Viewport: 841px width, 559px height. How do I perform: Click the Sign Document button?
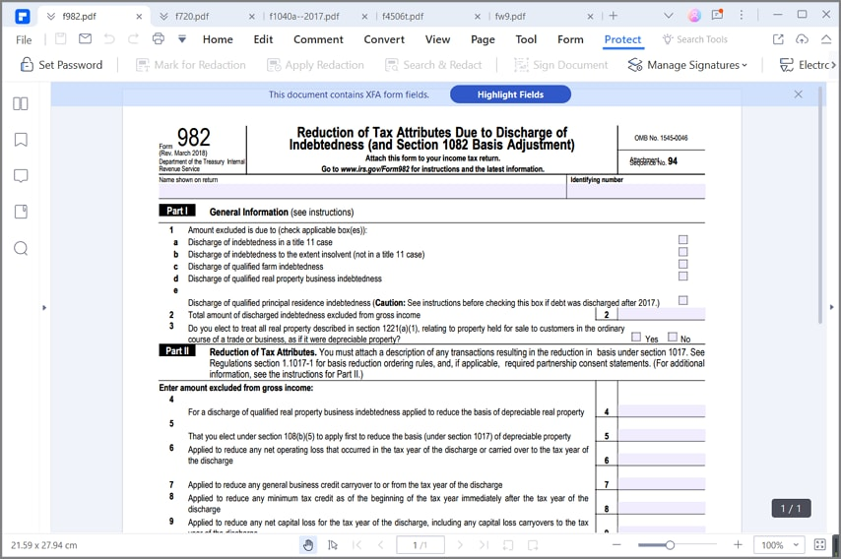tap(560, 65)
